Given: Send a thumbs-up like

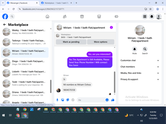Looking at the screenshot, I should coord(113,100).
